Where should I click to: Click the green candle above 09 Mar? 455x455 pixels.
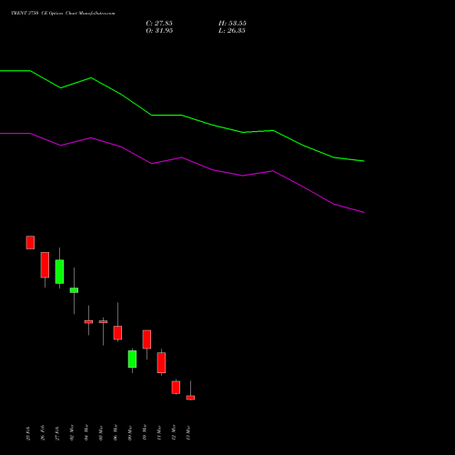(x=132, y=359)
